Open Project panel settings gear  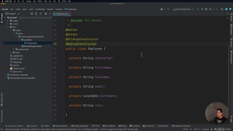(46, 14)
